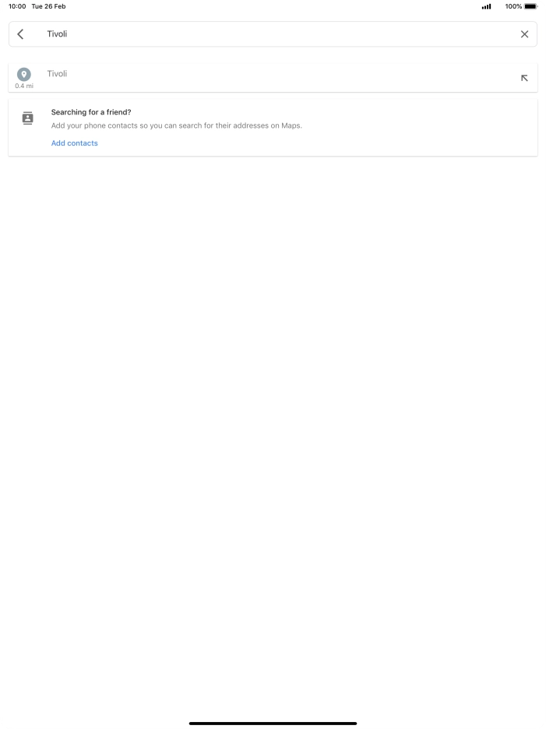This screenshot has width=546, height=729.
Task: Clear the Tivoli search text
Action: click(524, 34)
